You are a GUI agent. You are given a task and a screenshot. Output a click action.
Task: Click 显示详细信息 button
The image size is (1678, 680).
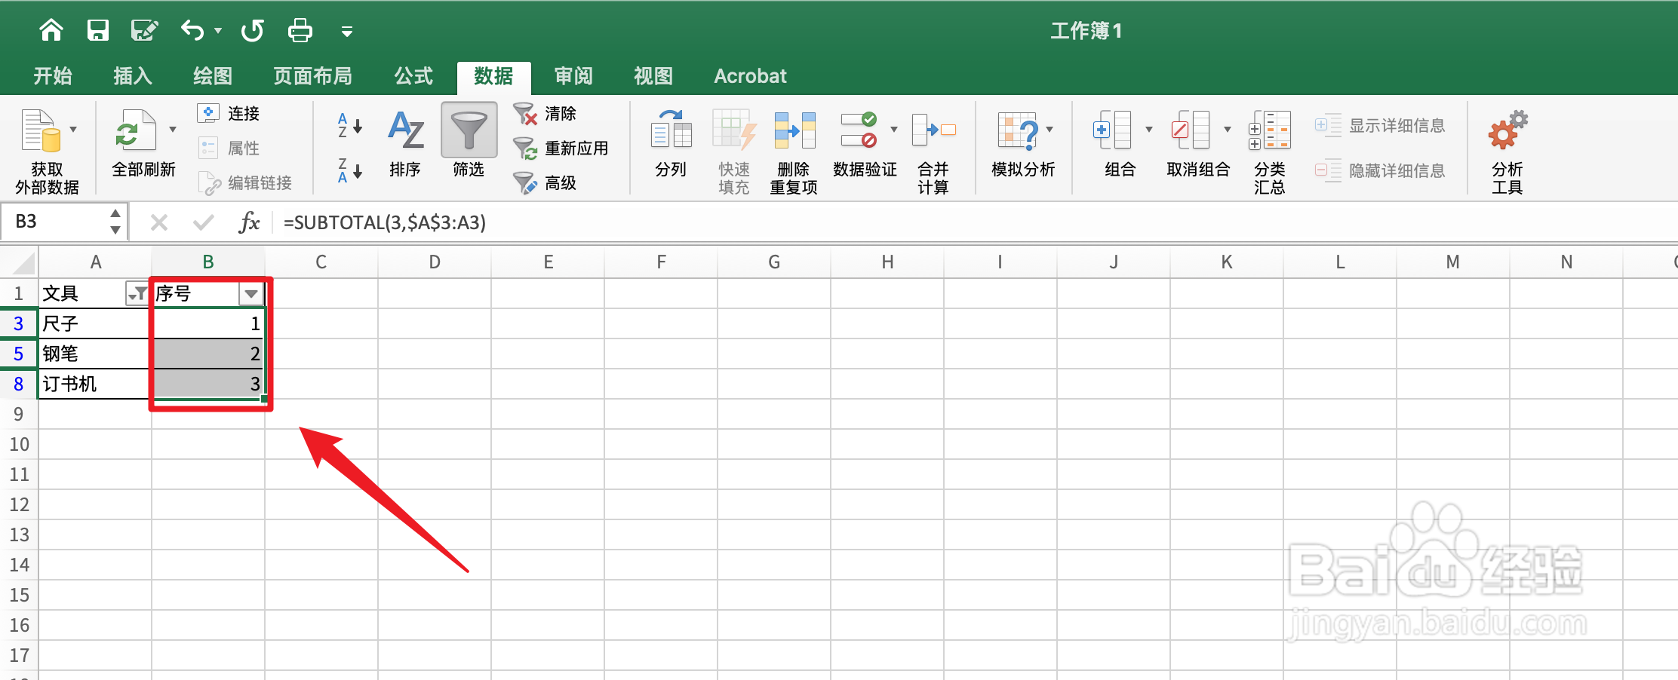pos(1380,125)
